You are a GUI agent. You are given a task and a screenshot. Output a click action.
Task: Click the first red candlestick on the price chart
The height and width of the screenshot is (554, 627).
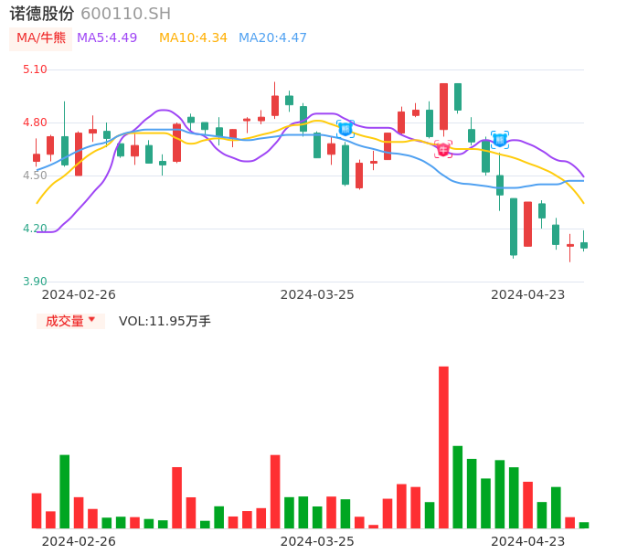click(x=37, y=157)
